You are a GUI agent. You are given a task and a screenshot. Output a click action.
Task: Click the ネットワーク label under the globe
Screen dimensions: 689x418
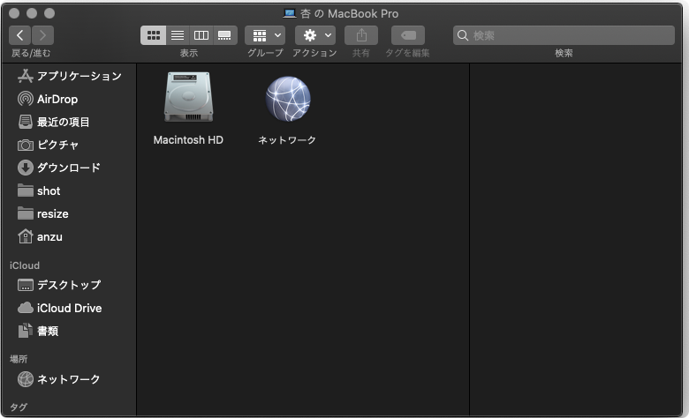pyautogui.click(x=287, y=140)
